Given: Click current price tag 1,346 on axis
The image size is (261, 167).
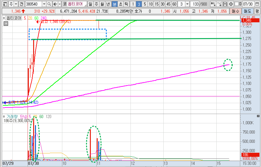Looking at the screenshot, I should [x=250, y=20].
